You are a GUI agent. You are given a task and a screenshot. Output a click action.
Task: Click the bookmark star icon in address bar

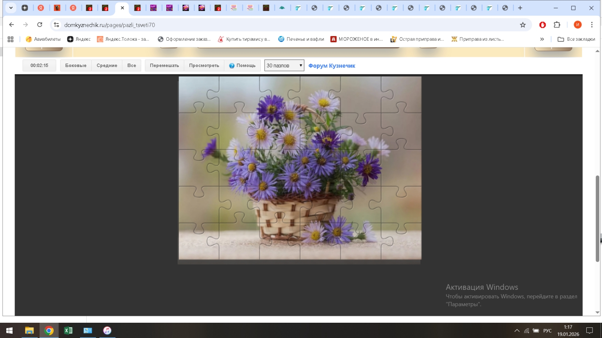point(523,25)
